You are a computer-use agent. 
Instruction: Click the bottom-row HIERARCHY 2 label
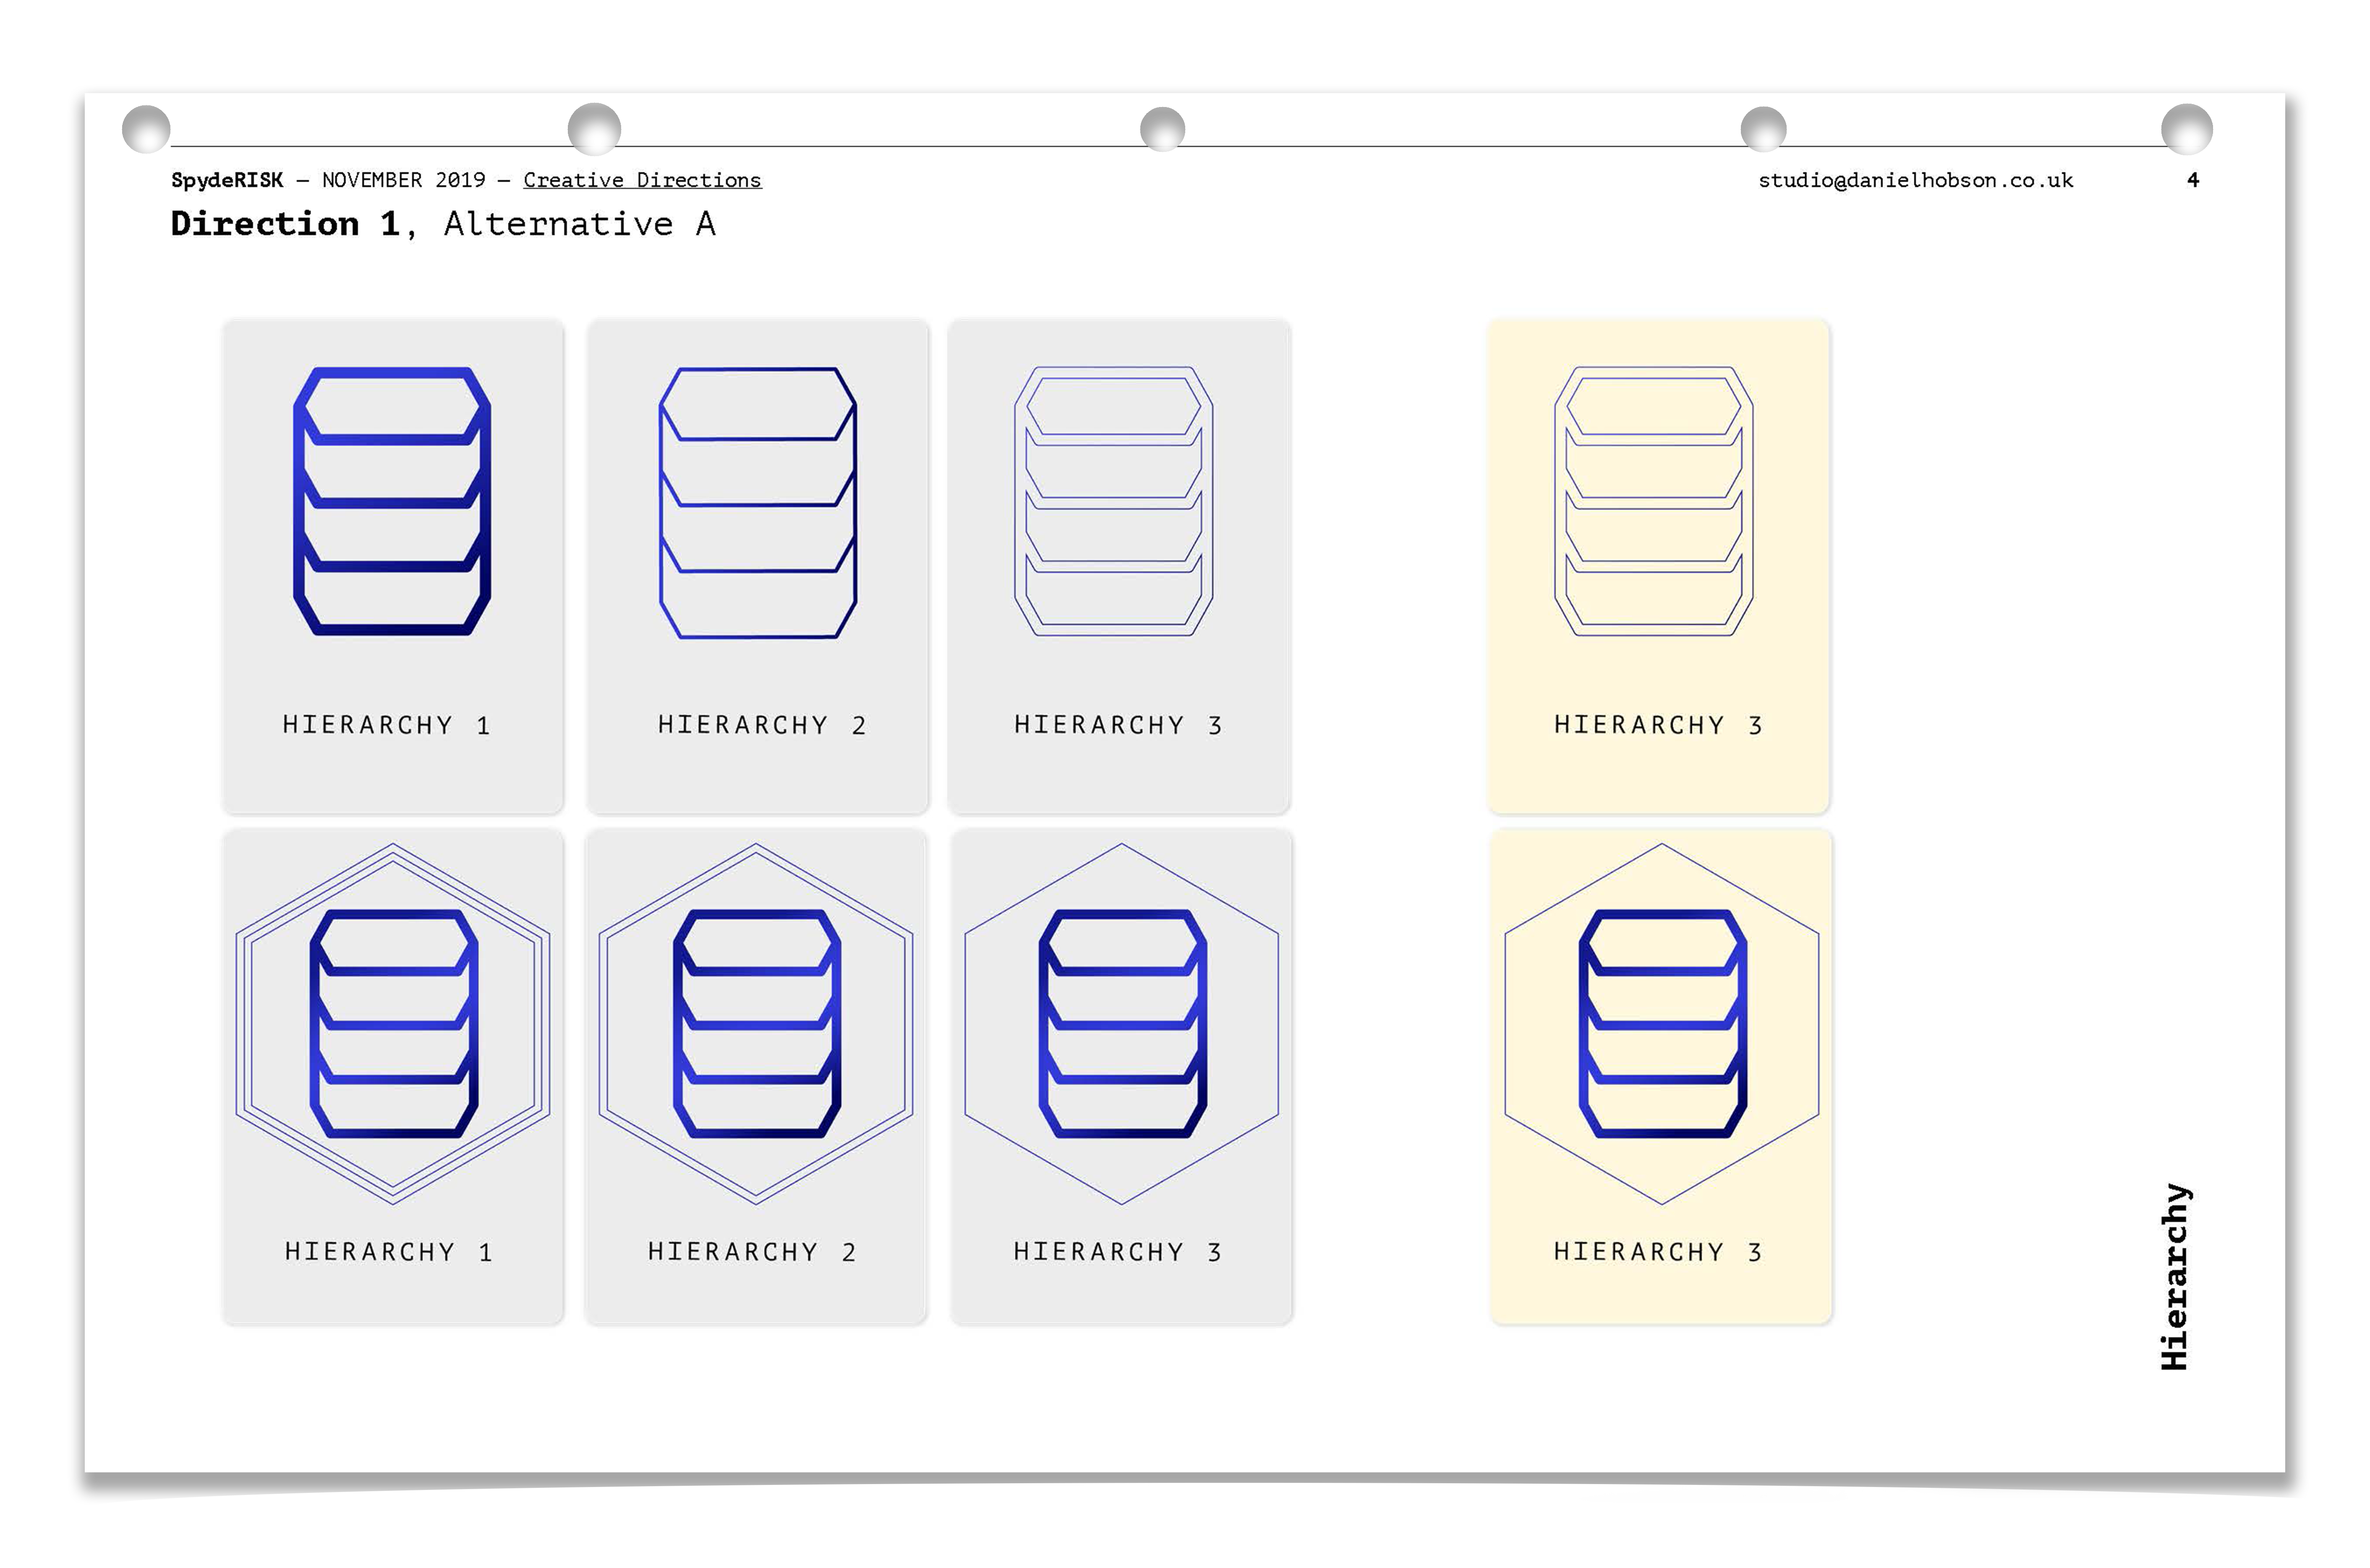point(752,1252)
